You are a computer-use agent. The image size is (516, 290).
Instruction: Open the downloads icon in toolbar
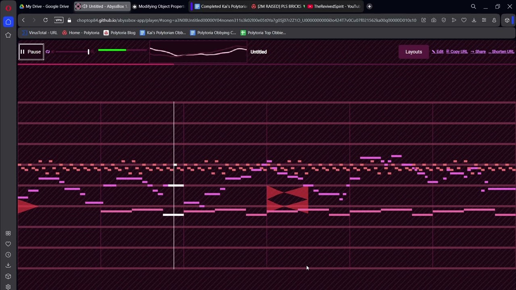[x=474, y=20]
